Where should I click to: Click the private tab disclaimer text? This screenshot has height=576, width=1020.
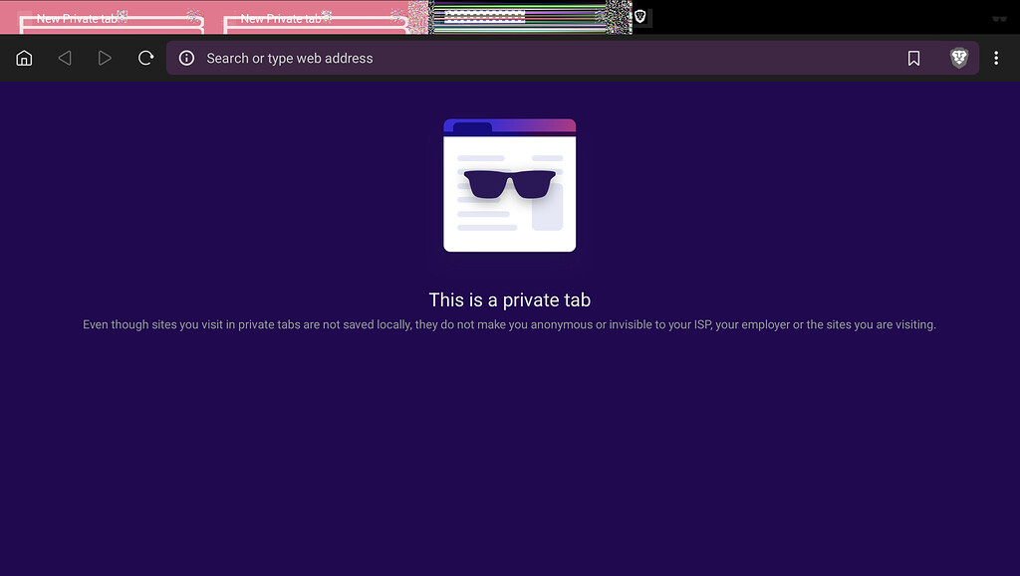tap(509, 324)
